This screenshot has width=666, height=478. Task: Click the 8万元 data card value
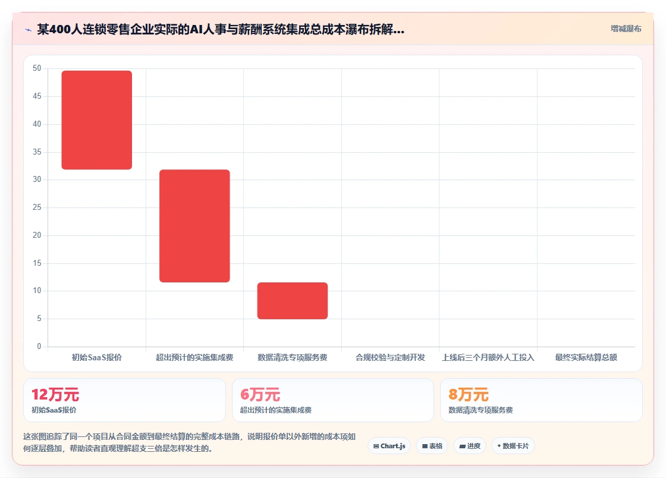pyautogui.click(x=469, y=395)
